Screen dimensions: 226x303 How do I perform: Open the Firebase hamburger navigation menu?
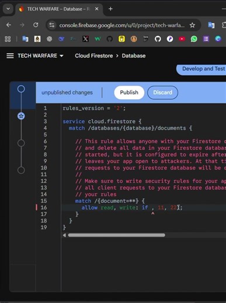pyautogui.click(x=10, y=56)
